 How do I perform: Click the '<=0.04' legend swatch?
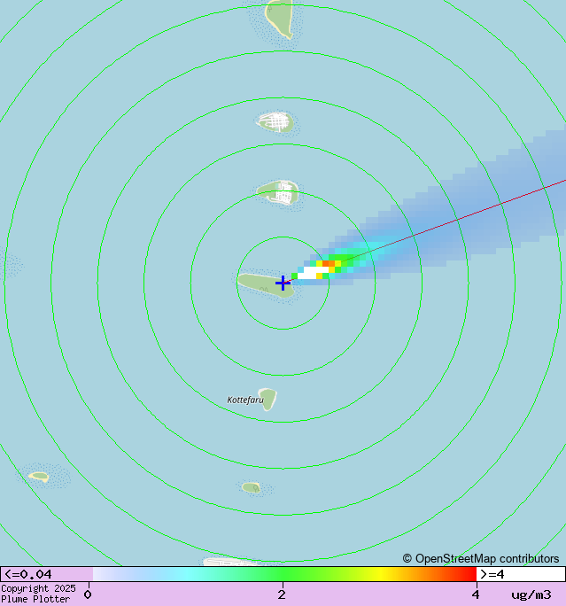point(47,574)
